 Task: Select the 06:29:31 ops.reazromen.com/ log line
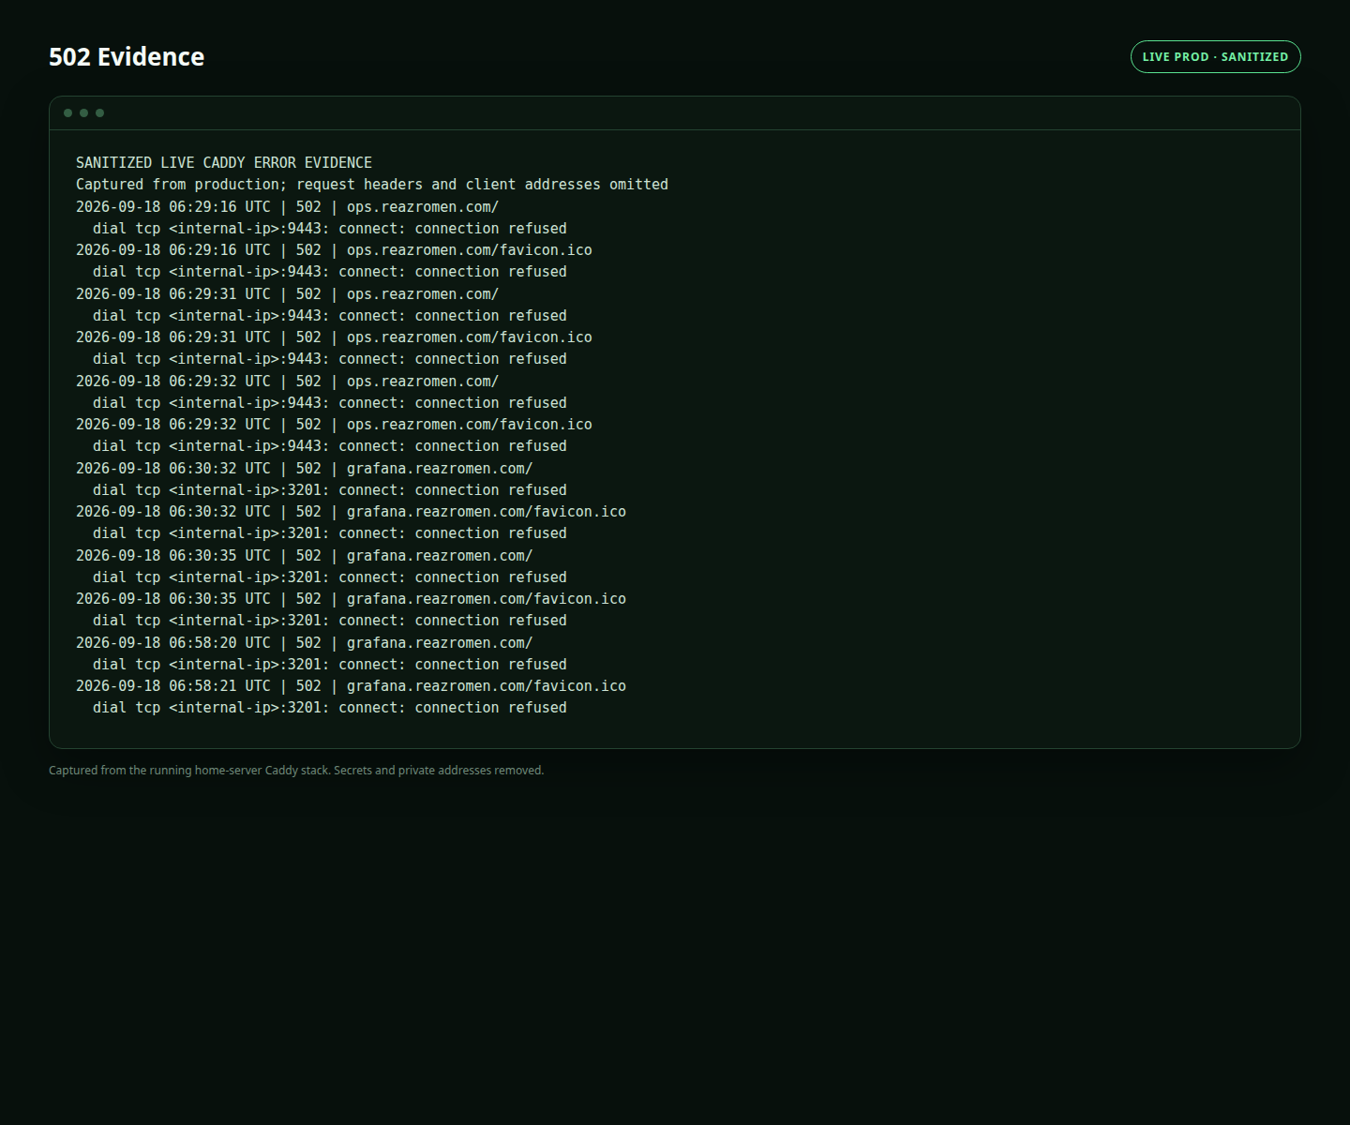coord(287,293)
